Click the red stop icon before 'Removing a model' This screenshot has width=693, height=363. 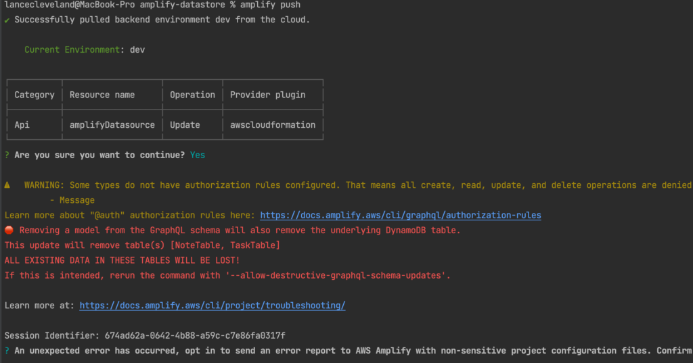click(x=9, y=231)
